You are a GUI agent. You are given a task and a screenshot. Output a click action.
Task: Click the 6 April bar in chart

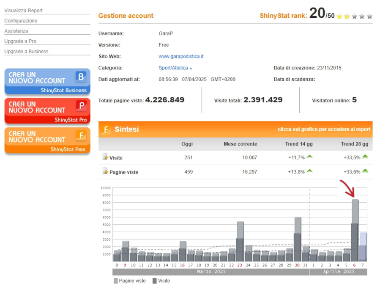(355, 230)
